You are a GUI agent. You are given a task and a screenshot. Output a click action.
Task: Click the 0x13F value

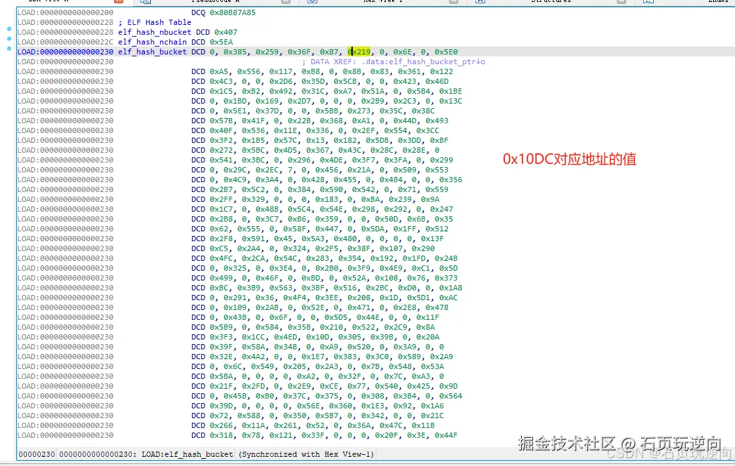point(432,239)
